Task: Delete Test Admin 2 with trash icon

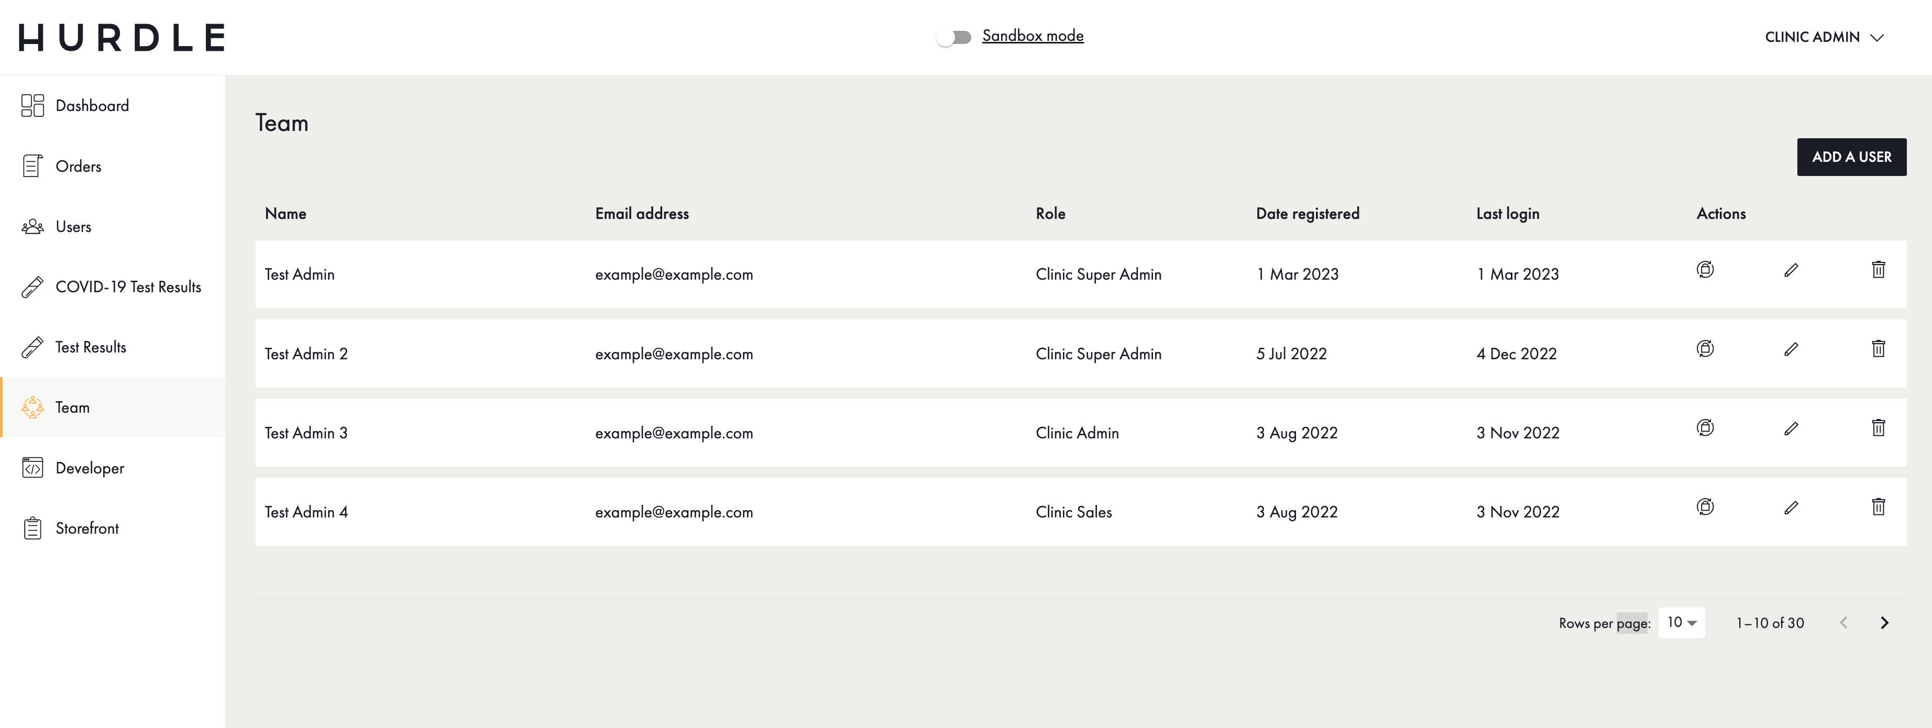Action: (1878, 349)
